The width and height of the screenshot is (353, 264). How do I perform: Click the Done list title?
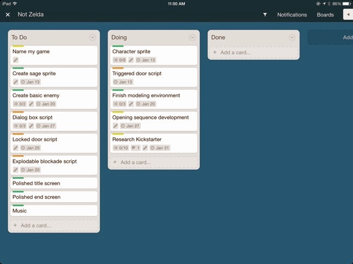tap(218, 37)
